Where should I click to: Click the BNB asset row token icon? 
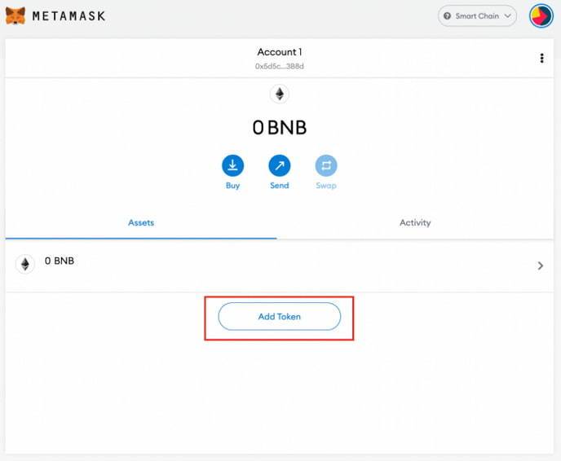[x=25, y=265]
